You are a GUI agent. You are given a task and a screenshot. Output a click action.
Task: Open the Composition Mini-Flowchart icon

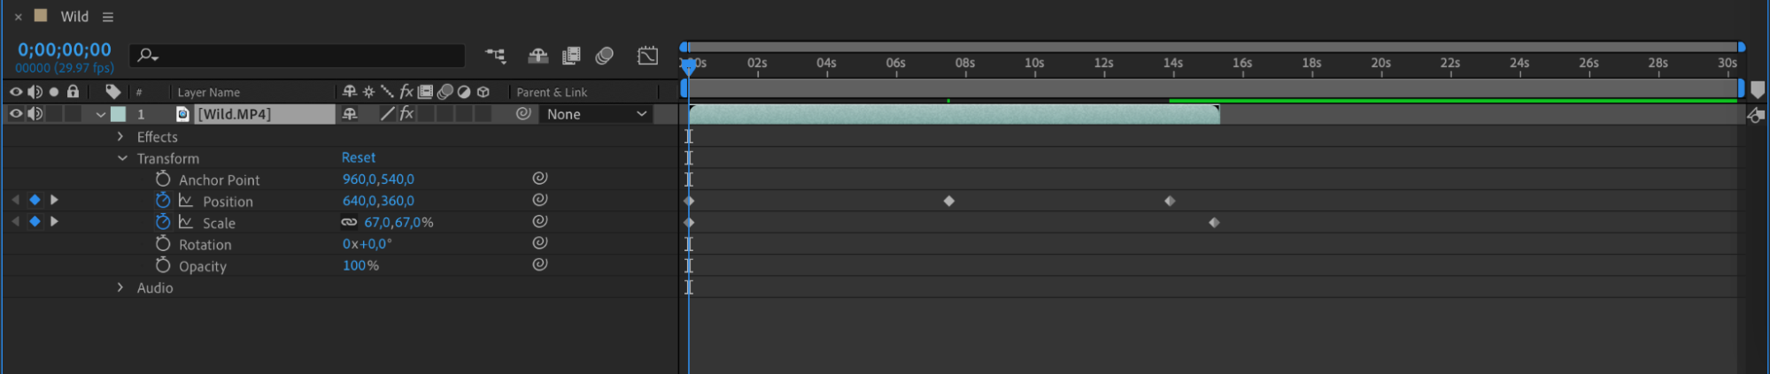click(x=495, y=56)
